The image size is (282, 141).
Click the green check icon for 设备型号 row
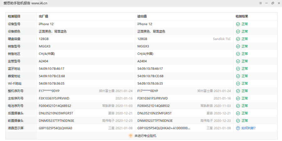[x=238, y=24]
